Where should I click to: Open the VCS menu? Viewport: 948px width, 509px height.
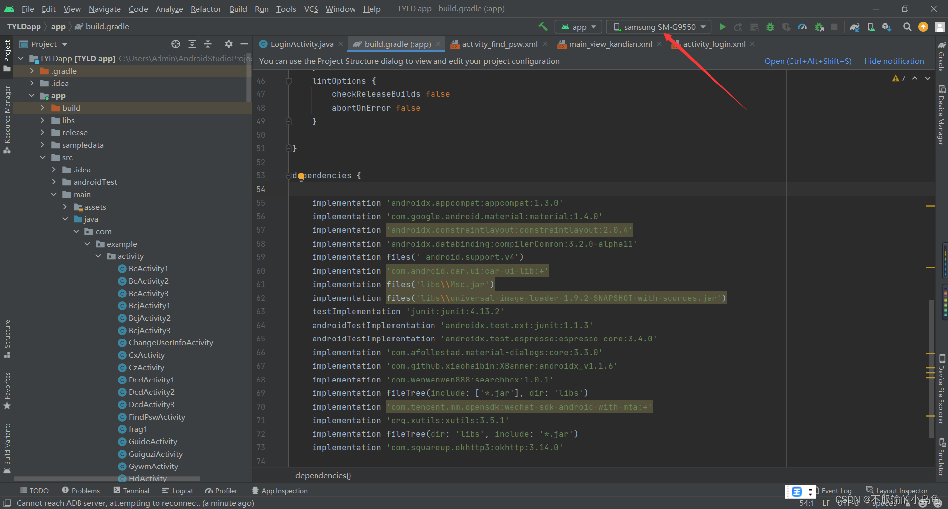311,9
